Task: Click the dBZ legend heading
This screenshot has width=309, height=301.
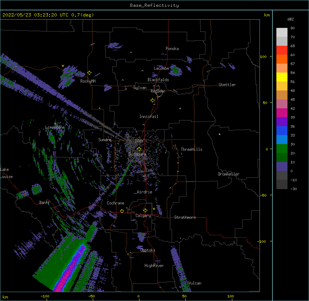Action: point(290,19)
